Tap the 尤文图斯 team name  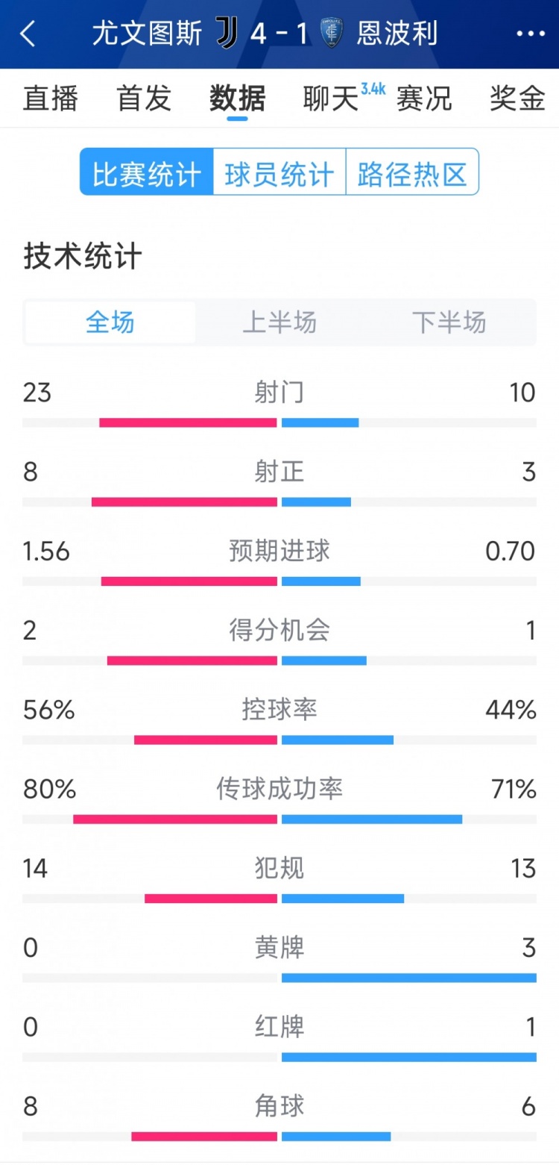click(x=148, y=34)
